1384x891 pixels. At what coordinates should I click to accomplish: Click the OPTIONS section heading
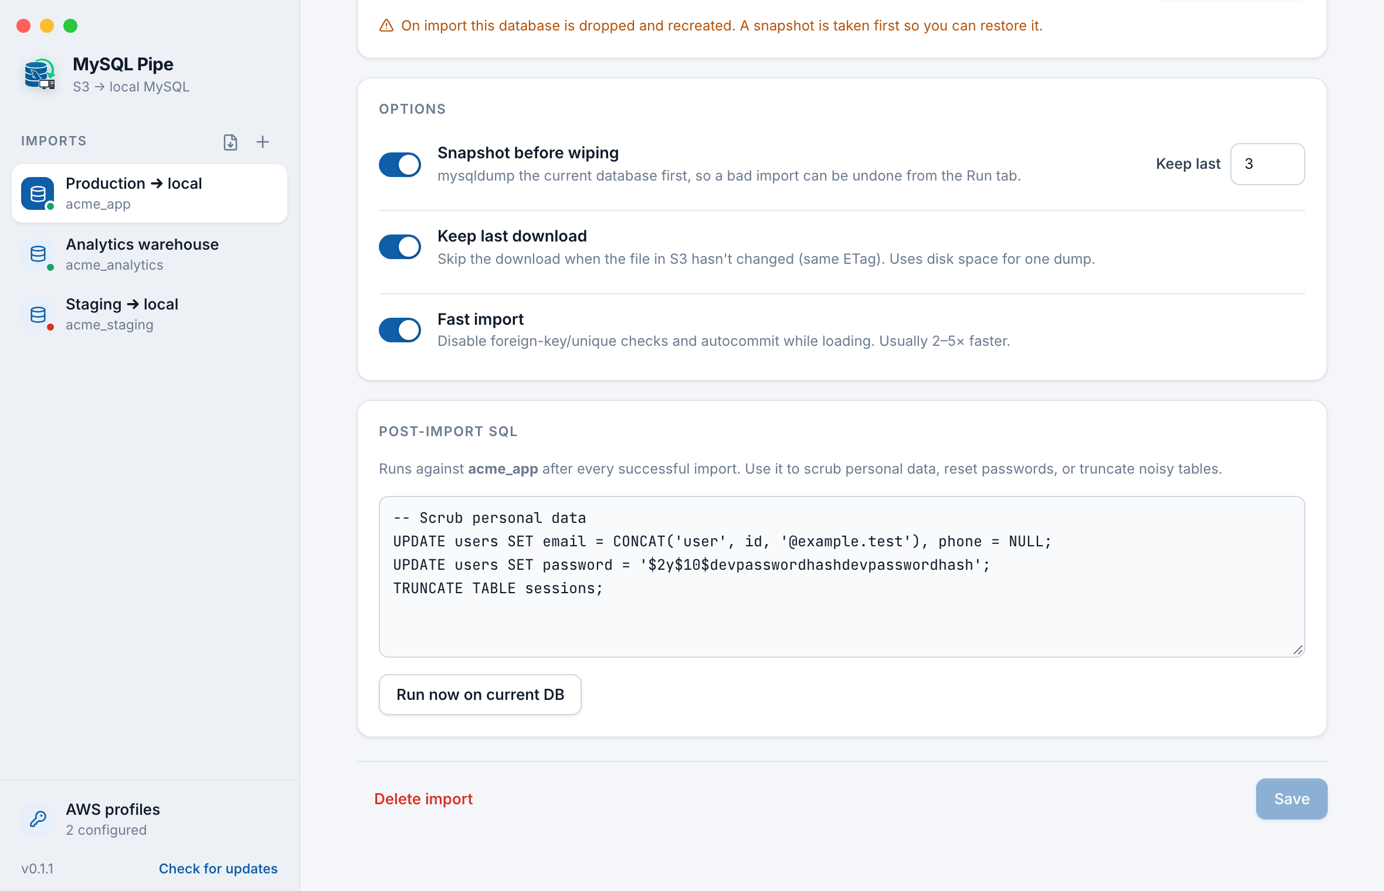click(412, 109)
